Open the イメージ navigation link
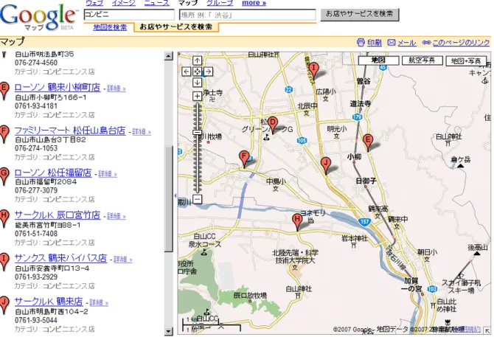Screen dimensions: 494x337 pos(124,3)
